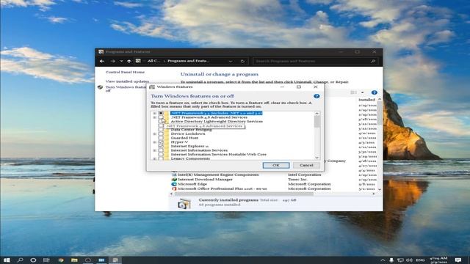Open Windows Features dialog help icon

pos(317,96)
